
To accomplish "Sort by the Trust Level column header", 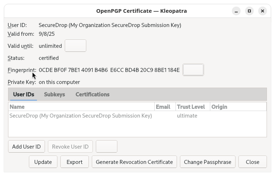I will coord(192,107).
